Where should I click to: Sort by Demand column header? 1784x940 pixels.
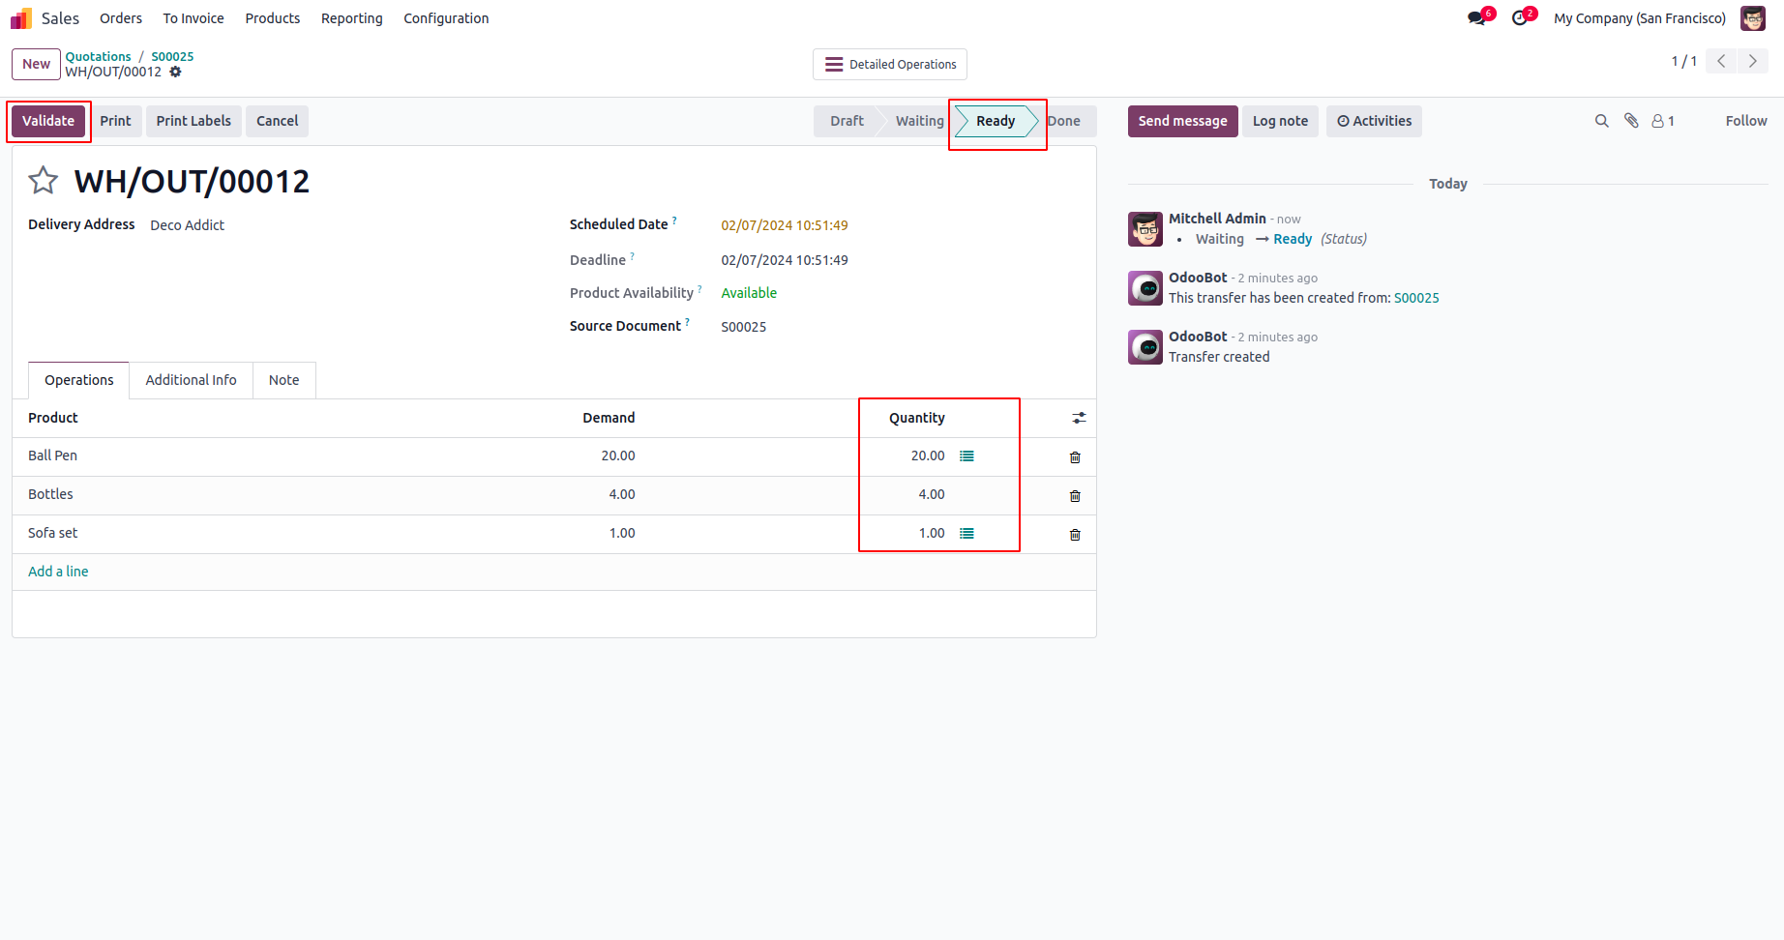[x=609, y=418]
